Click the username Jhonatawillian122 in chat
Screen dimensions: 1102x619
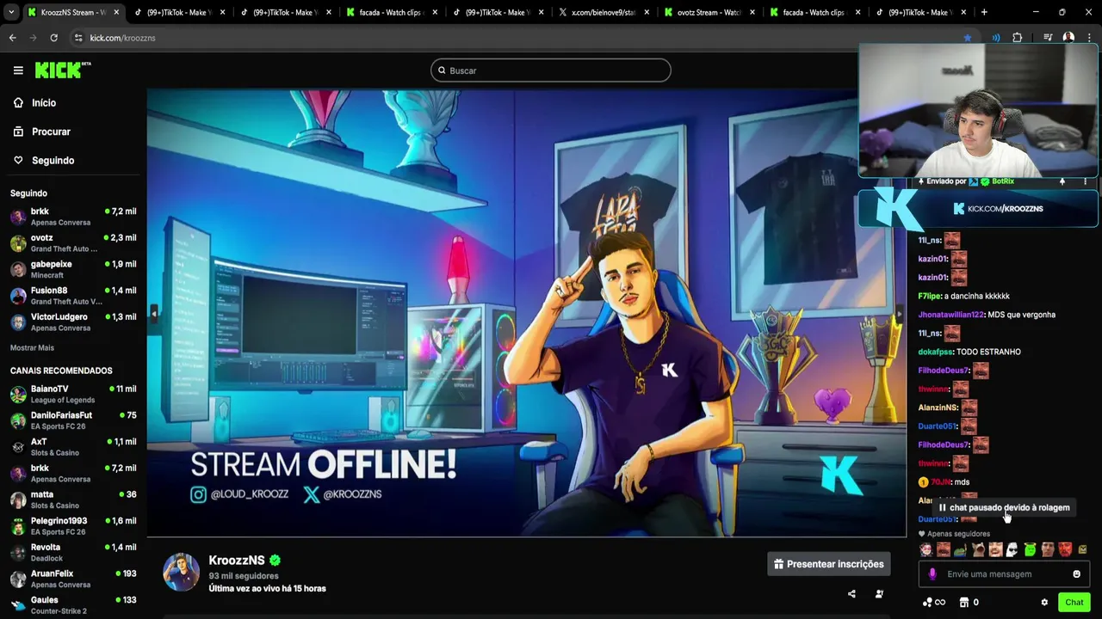point(951,315)
